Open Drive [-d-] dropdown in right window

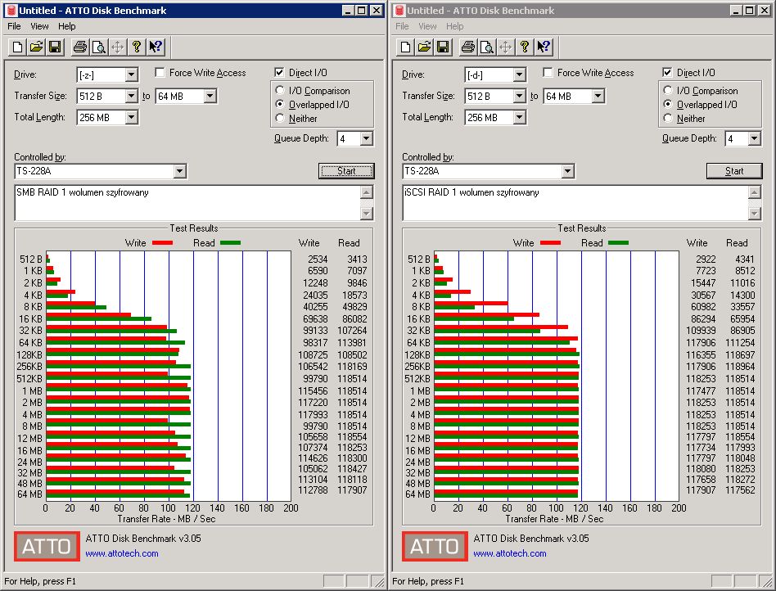[x=519, y=74]
